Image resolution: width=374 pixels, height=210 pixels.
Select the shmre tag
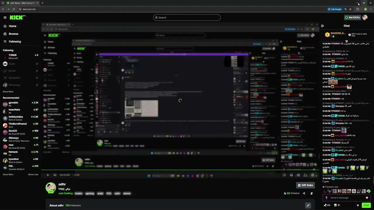click(127, 193)
